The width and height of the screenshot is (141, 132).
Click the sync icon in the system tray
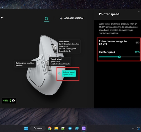pos(138,128)
